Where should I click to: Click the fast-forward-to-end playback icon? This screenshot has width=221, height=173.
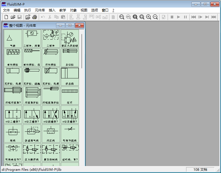214,17
